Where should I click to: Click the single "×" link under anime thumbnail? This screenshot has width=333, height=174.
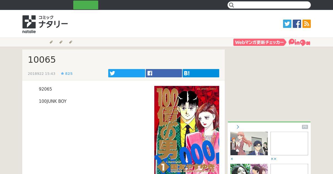tap(232, 159)
